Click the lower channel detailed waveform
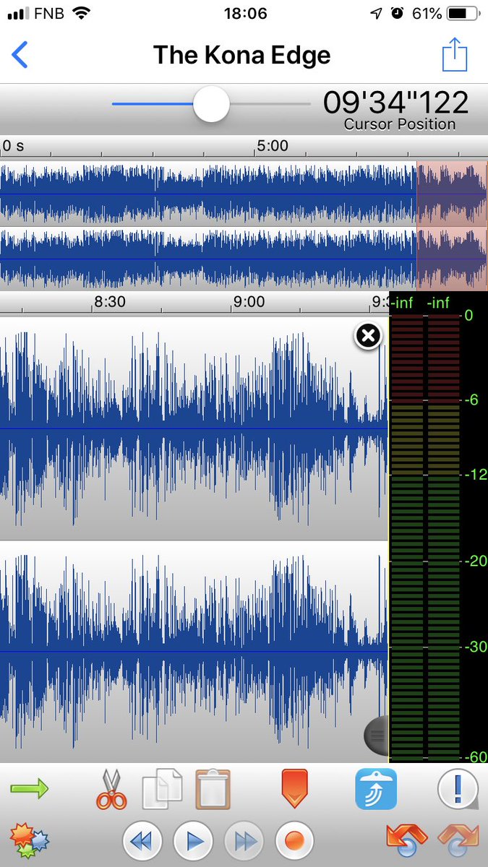 pyautogui.click(x=194, y=652)
